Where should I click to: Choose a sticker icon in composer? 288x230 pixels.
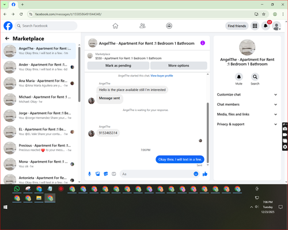[x=106, y=174]
